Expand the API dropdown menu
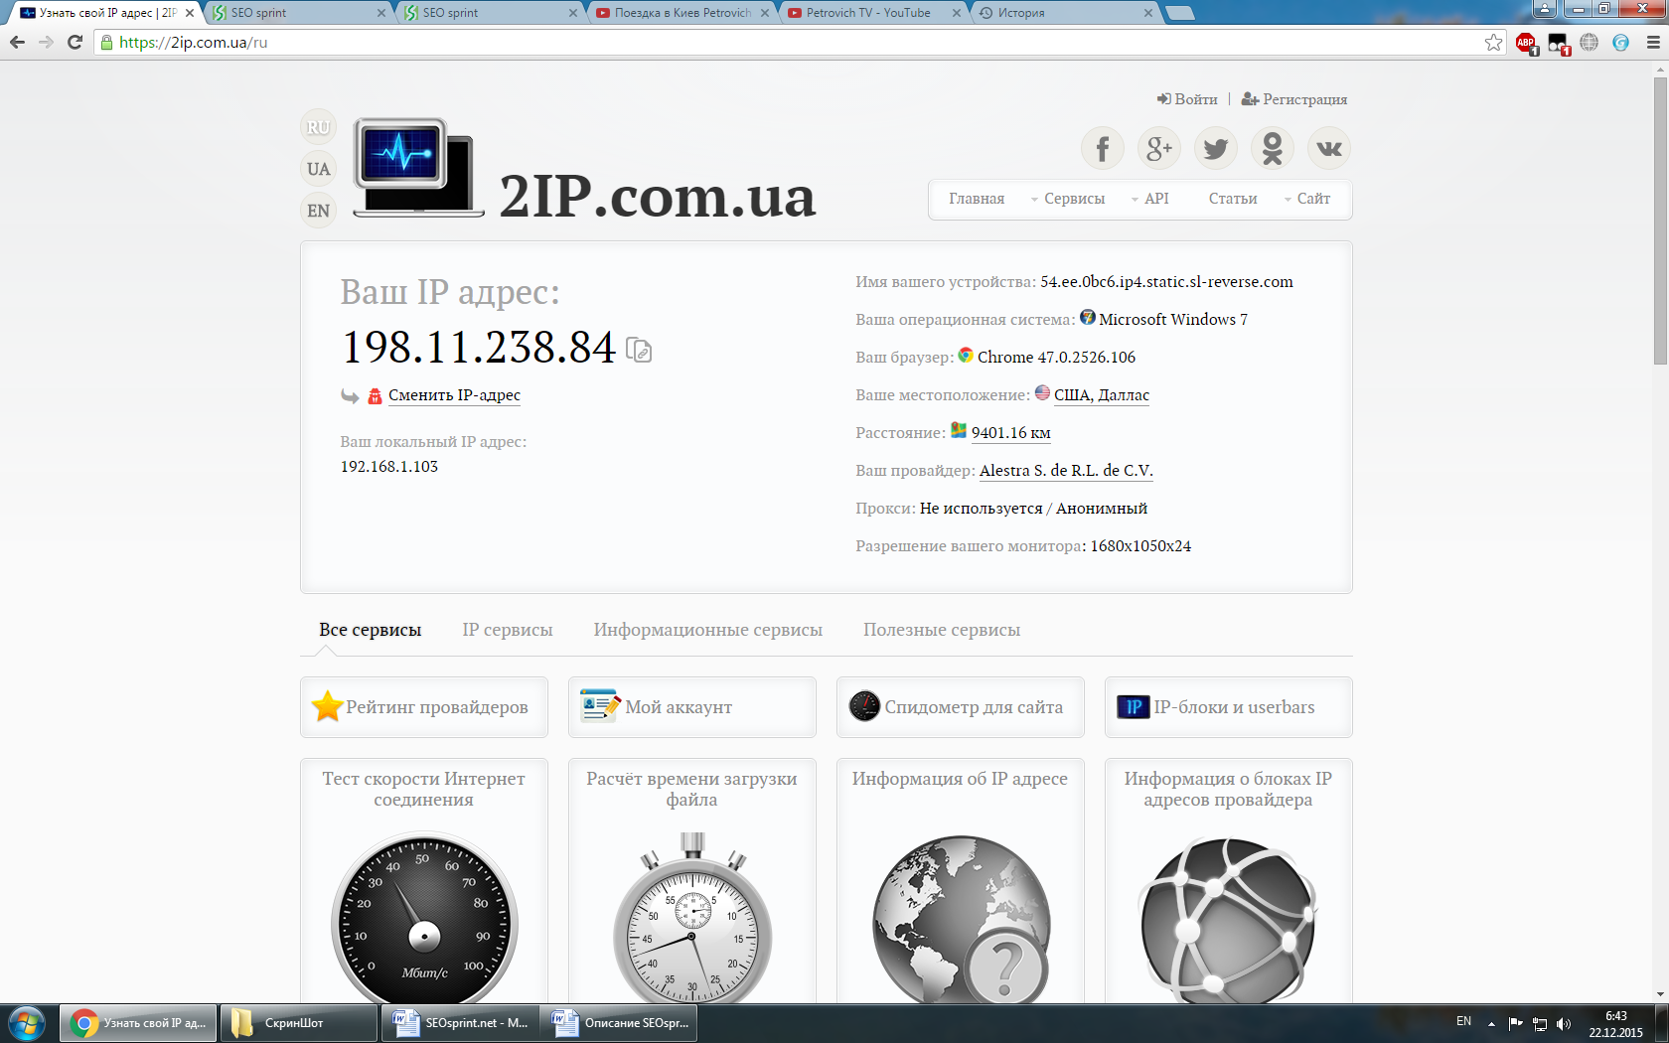This screenshot has height=1043, width=1669. pos(1150,199)
